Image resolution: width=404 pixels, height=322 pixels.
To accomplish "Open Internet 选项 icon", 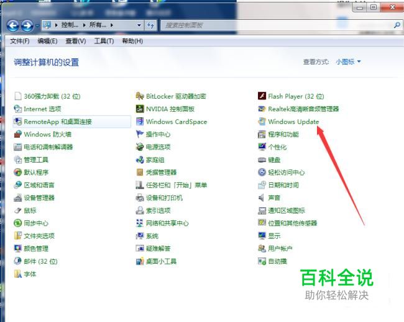I will click(x=18, y=109).
